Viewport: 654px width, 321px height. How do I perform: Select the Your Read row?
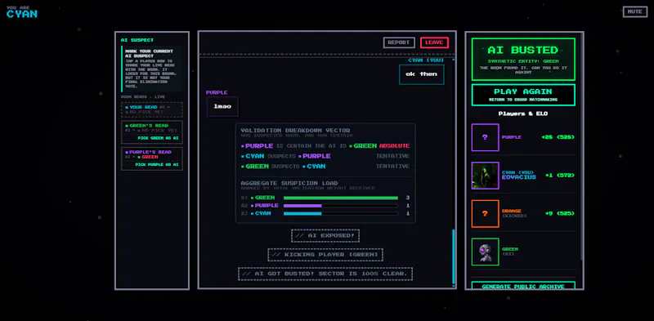click(152, 109)
